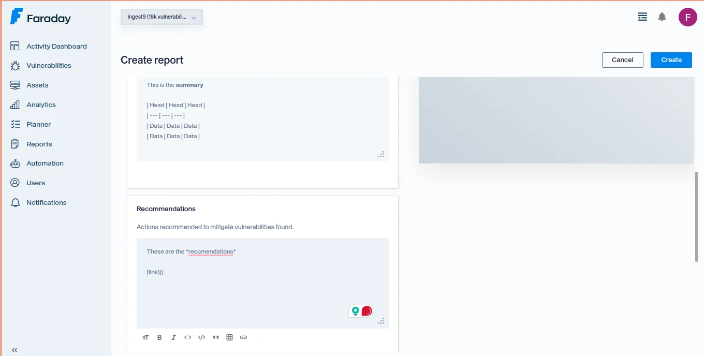Insert a table using the editor toolbar
Screen dimensions: 704x356
coord(229,337)
